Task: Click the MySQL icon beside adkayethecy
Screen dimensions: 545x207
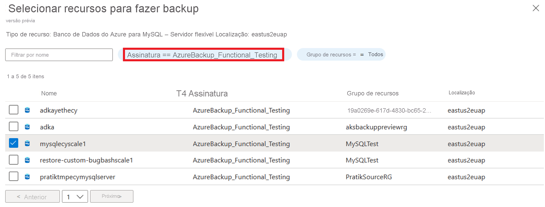Action: point(27,110)
